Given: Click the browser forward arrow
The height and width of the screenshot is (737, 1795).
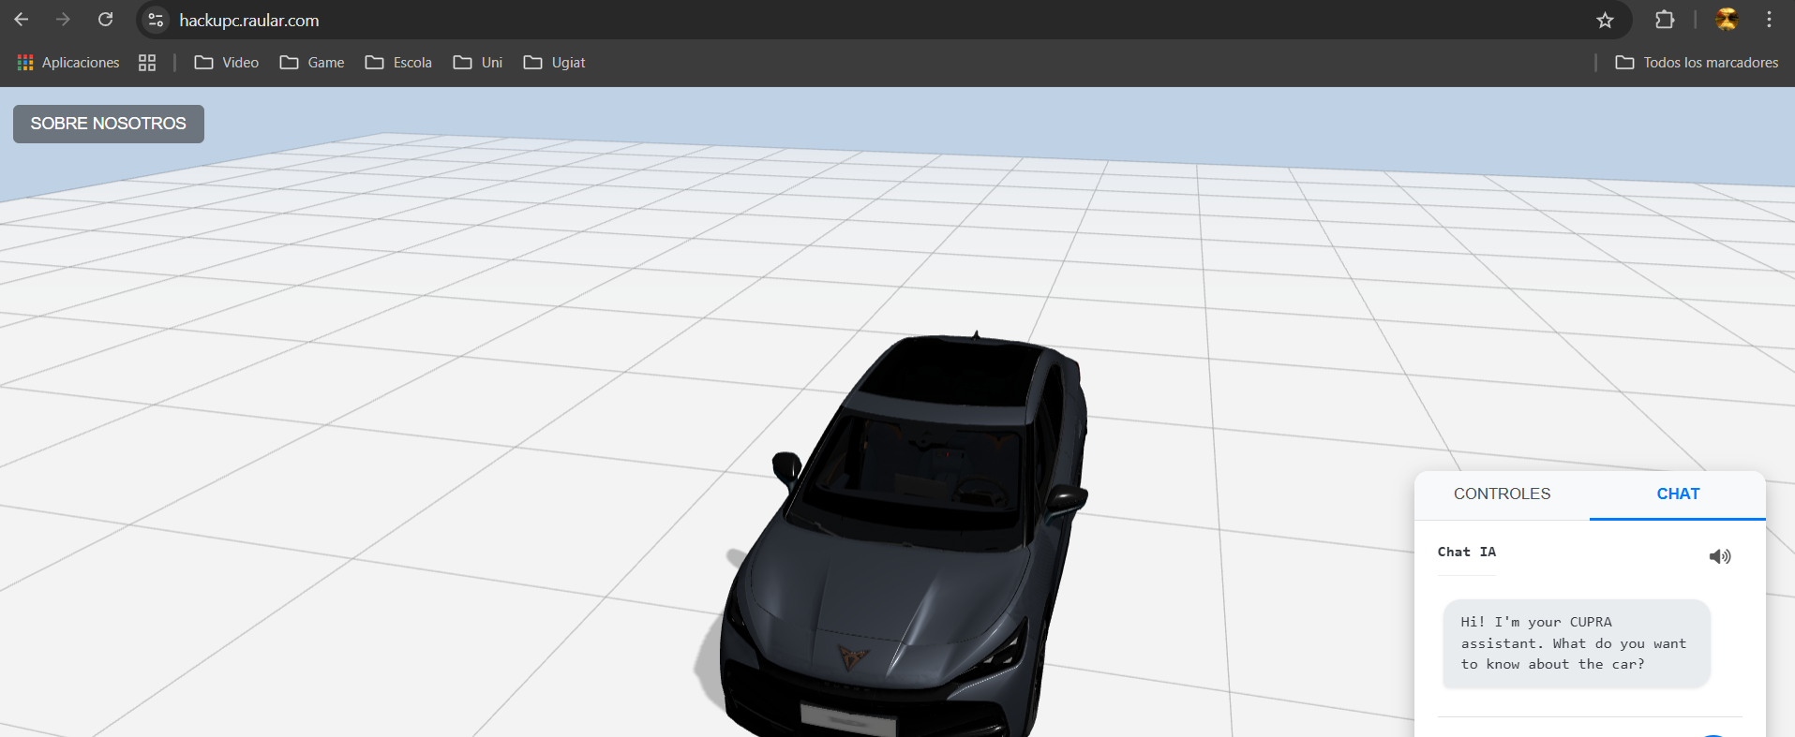Looking at the screenshot, I should coord(63,20).
